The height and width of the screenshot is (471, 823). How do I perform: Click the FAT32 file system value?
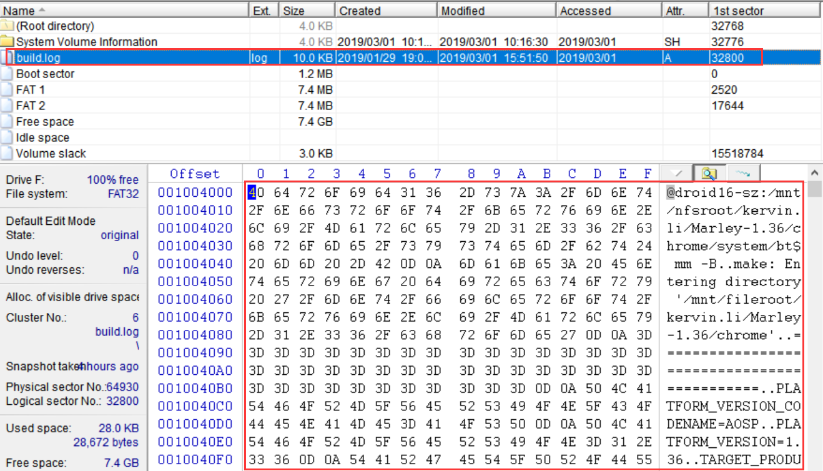(123, 194)
